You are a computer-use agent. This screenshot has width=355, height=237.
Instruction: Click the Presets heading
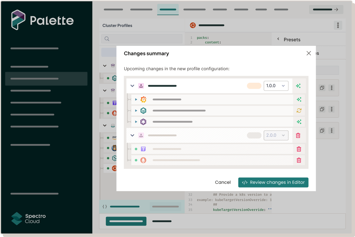(292, 40)
